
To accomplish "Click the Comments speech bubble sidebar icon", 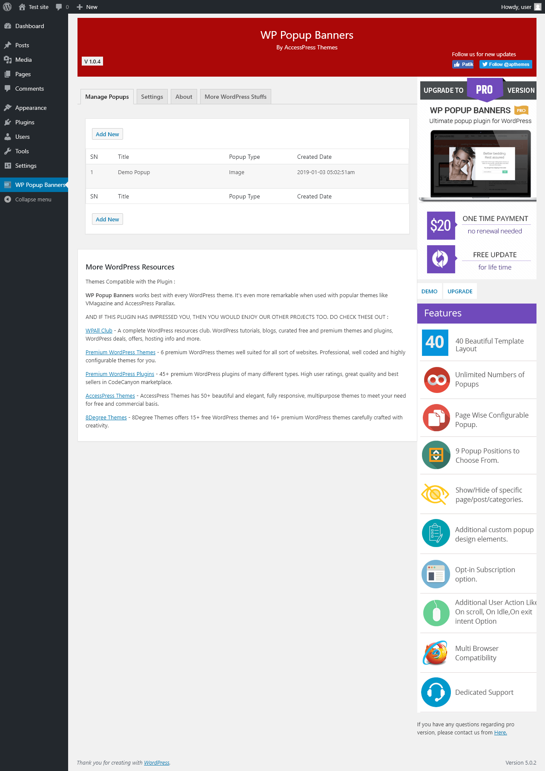I will coord(8,89).
